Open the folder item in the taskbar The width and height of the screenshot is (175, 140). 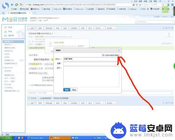point(82,138)
